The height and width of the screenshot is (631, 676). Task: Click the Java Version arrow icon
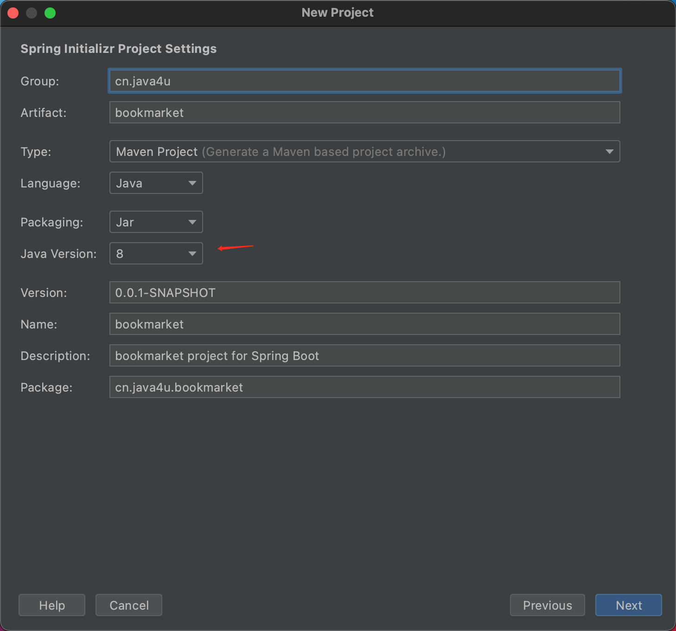click(x=192, y=254)
